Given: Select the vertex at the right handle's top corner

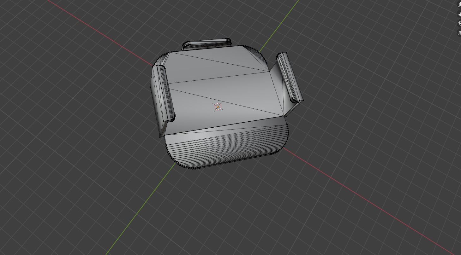Looking at the screenshot, I should click(286, 53).
